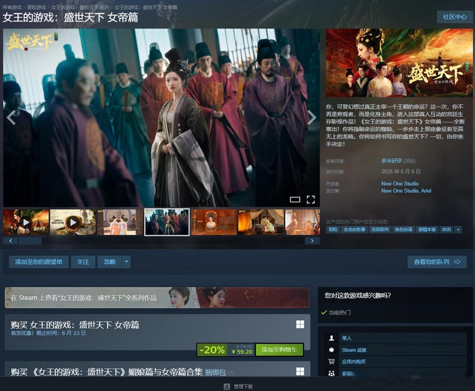Viewport: 475px width, 391px height.
Task: Select the 选择取向 tag
Action: click(380, 229)
